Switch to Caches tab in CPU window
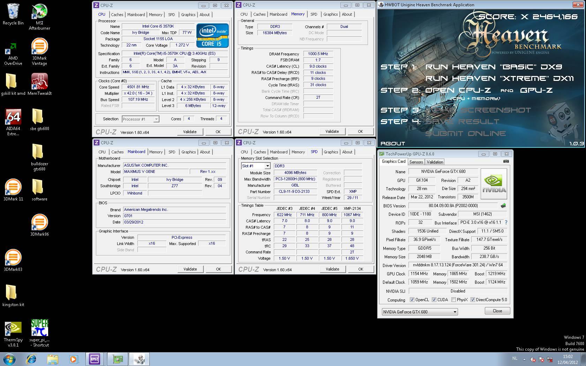Viewport: 586px width, 366px height. 117,15
